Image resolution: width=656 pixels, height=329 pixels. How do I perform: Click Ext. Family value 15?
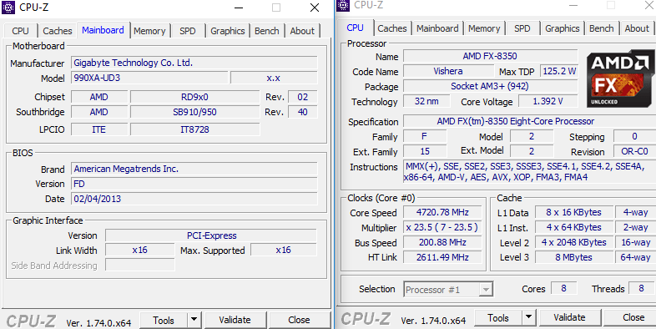[x=425, y=151]
